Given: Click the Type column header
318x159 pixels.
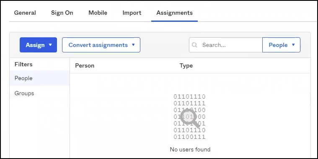Looking at the screenshot, I should pos(186,65).
